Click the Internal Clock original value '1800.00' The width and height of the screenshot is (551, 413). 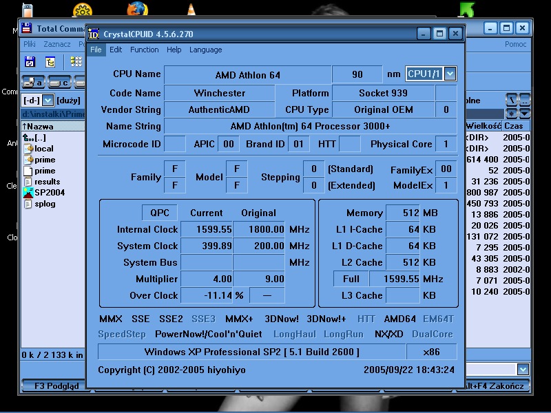[259, 229]
